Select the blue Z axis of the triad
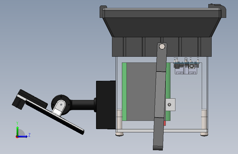 (23, 136)
